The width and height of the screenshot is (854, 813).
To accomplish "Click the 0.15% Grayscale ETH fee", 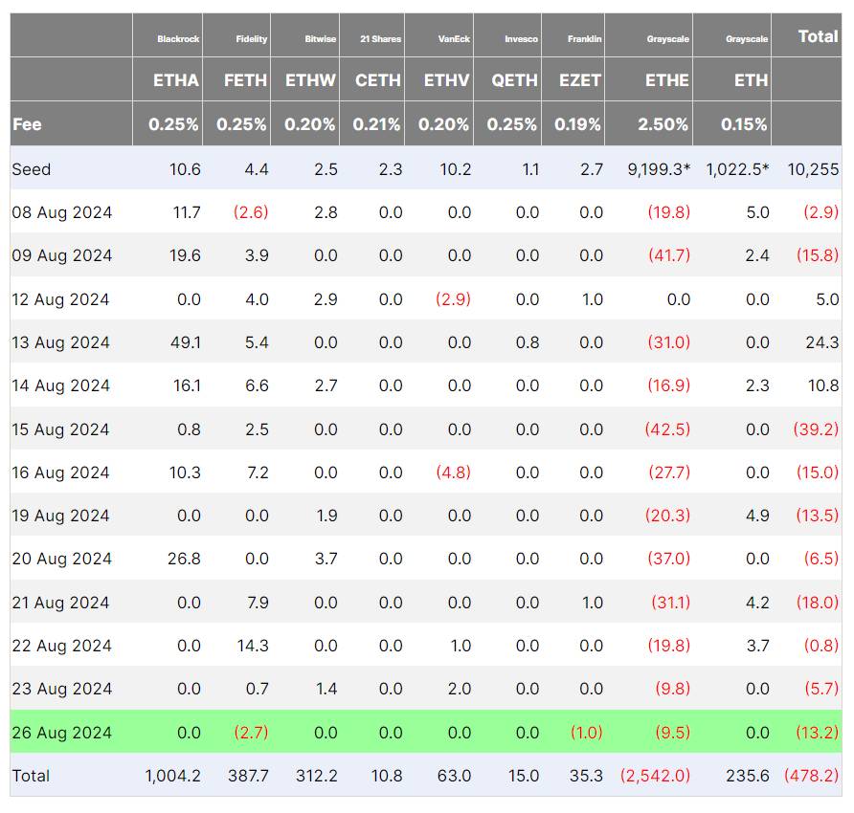I will click(744, 124).
